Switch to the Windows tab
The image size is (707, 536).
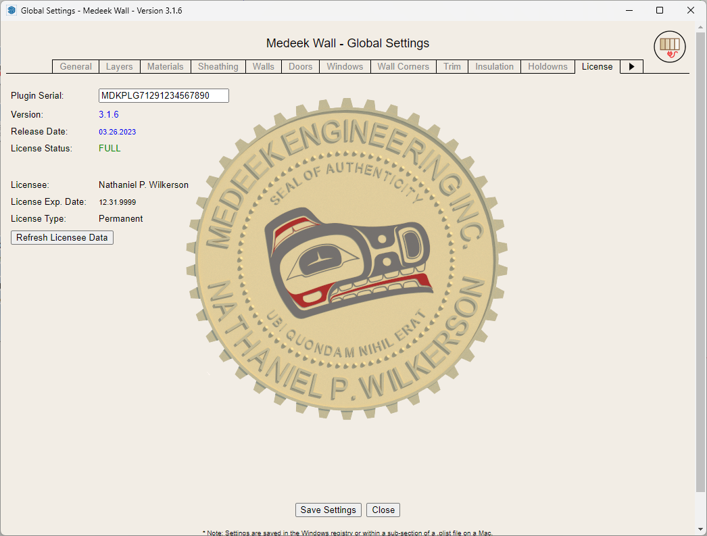345,66
